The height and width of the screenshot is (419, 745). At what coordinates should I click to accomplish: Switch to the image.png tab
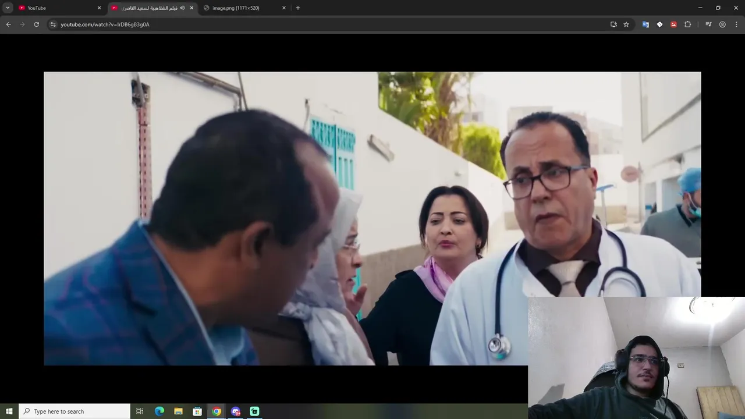pyautogui.click(x=244, y=8)
